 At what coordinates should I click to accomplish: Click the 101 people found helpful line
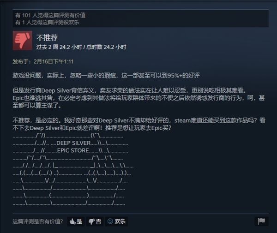50,15
